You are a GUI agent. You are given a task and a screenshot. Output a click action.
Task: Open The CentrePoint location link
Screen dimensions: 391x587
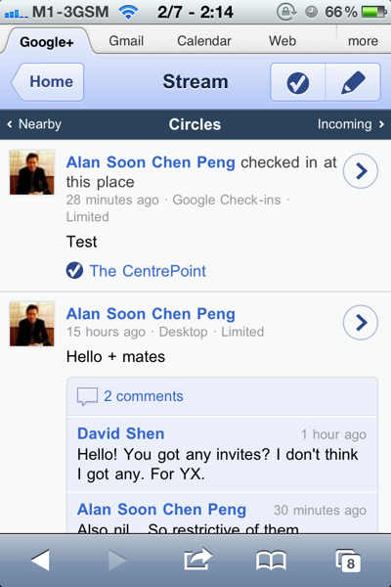(148, 271)
